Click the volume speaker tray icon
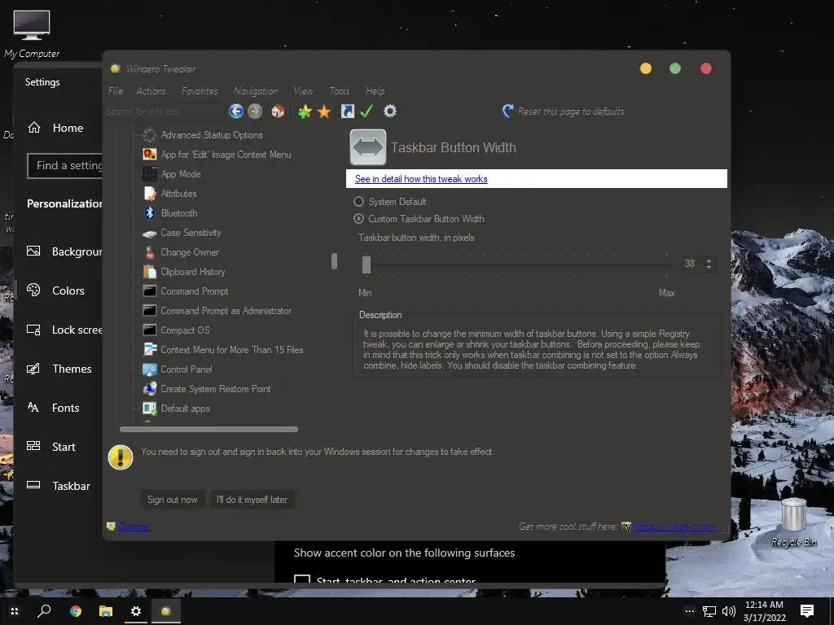The width and height of the screenshot is (834, 625). coord(729,611)
